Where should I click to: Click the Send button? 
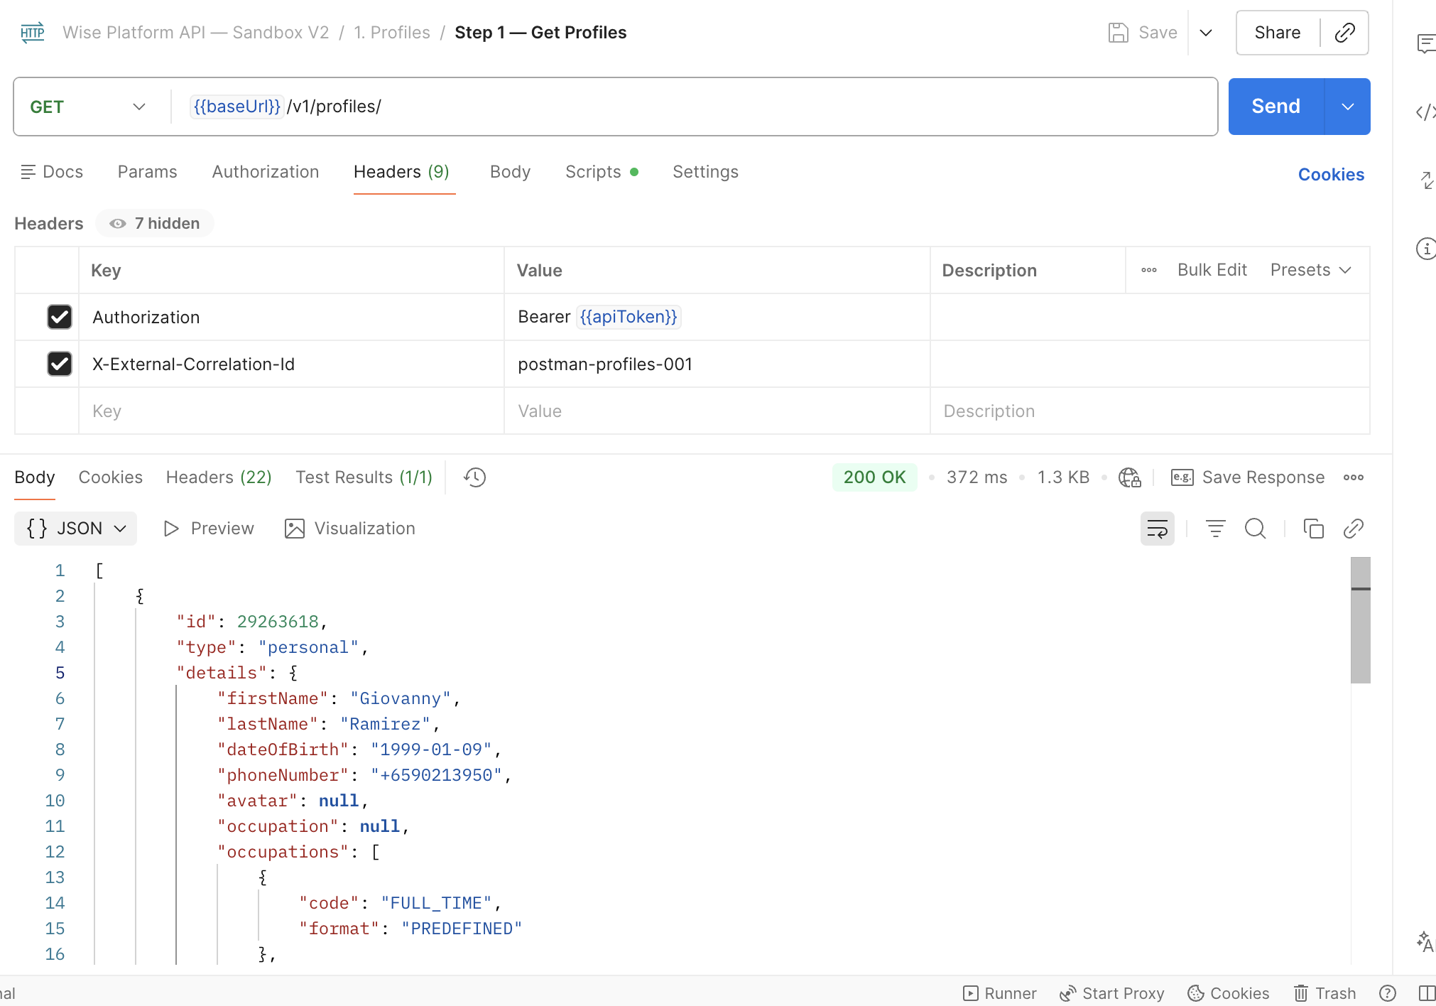(x=1276, y=107)
